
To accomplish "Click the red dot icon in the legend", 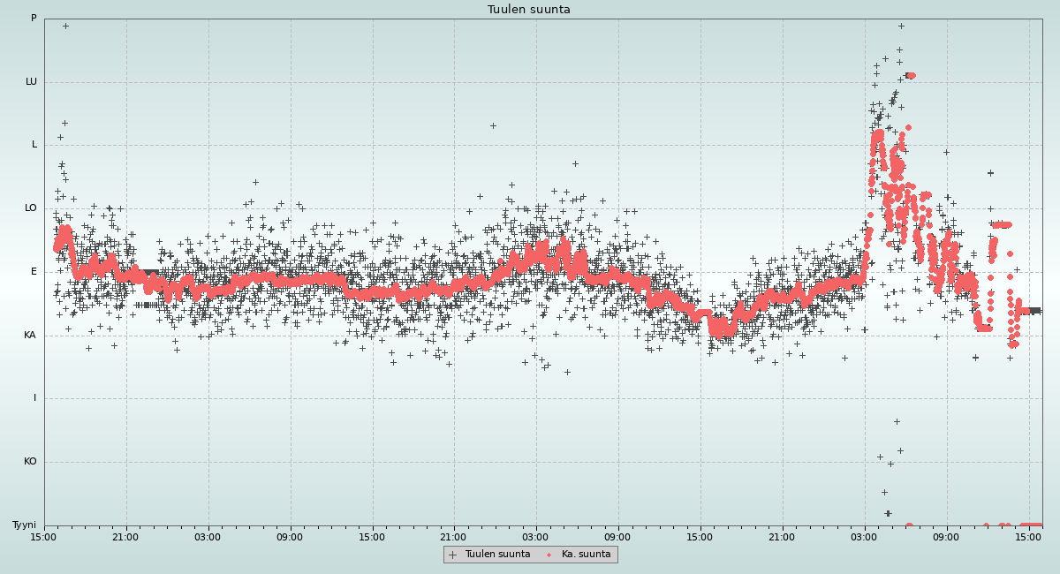I will (549, 555).
